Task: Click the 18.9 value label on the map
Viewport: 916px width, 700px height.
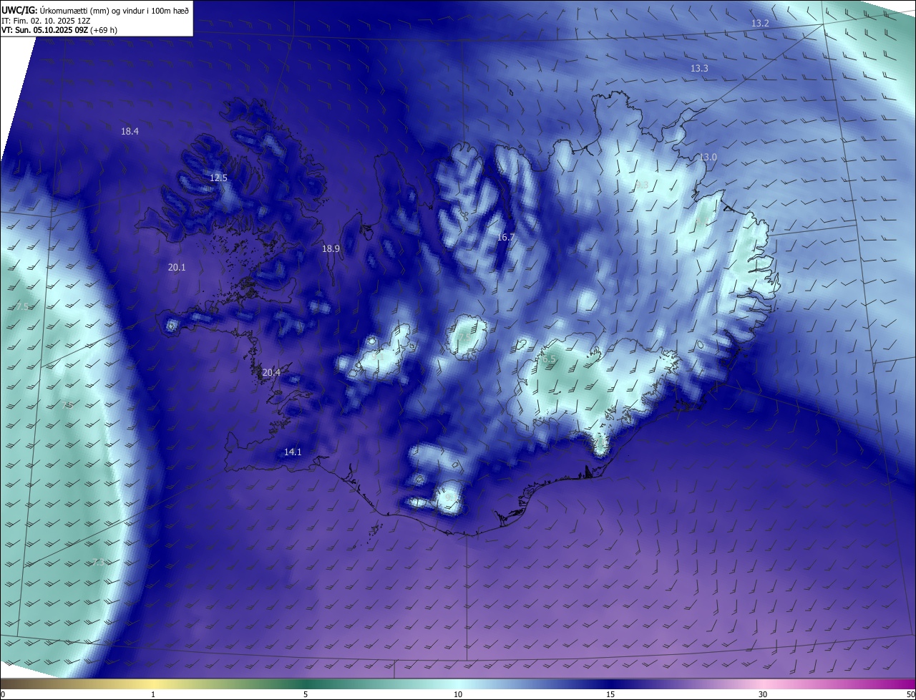Action: coord(331,249)
